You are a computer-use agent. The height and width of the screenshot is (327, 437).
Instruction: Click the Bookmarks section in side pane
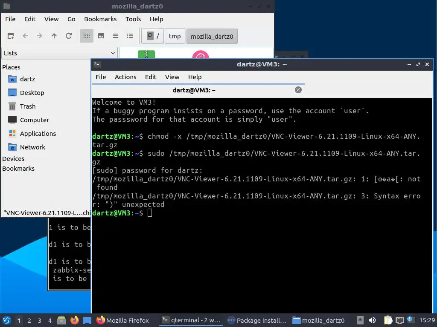click(18, 169)
